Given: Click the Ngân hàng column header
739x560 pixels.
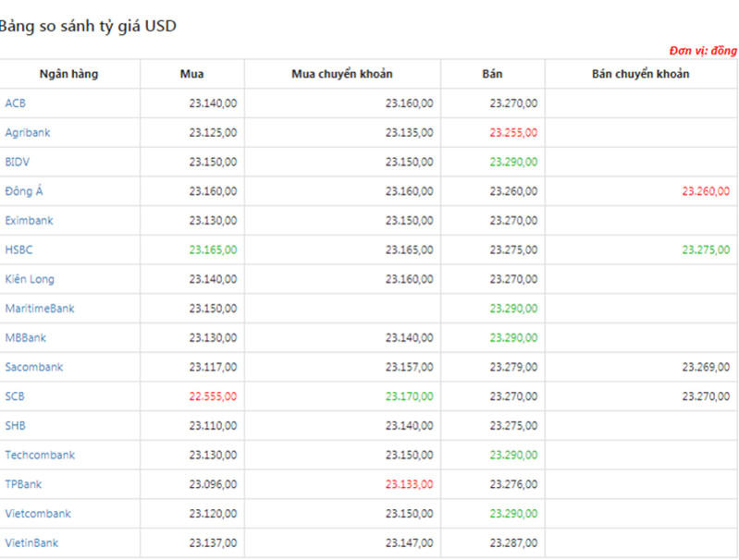Looking at the screenshot, I should point(68,74).
